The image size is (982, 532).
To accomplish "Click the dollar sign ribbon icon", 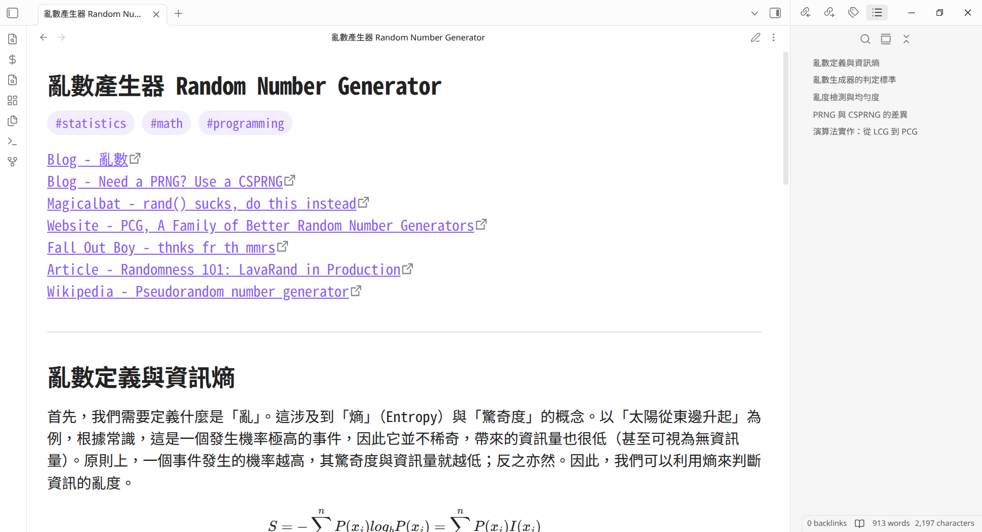I will point(13,59).
